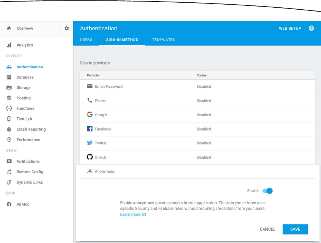
Task: Open the Templates tab
Action: (x=163, y=40)
